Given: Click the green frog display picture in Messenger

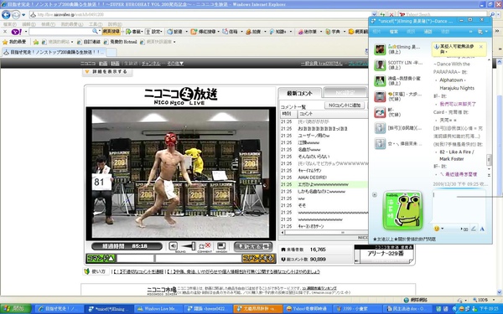Looking at the screenshot, I should click(x=402, y=211).
